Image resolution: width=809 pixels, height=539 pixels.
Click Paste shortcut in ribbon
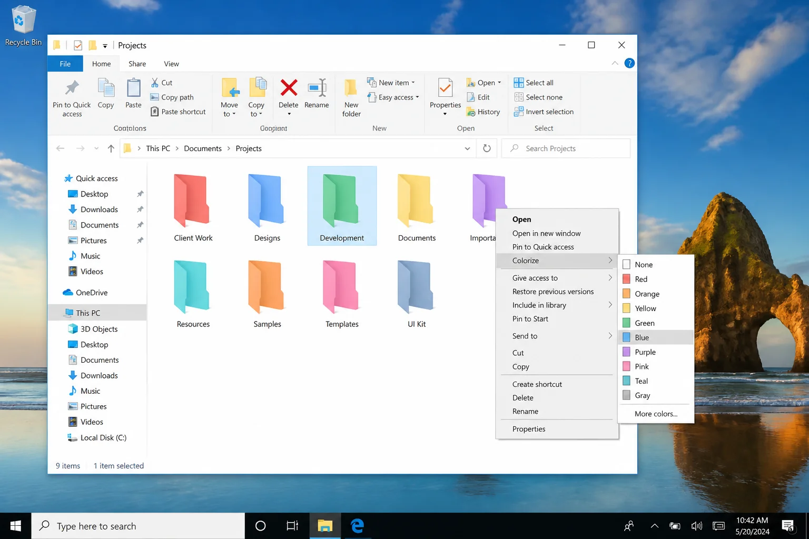178,112
